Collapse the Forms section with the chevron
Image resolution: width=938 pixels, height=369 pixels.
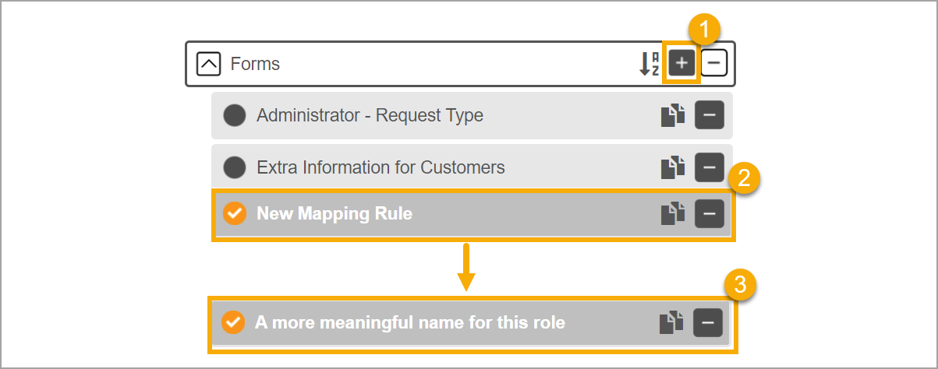tap(208, 64)
